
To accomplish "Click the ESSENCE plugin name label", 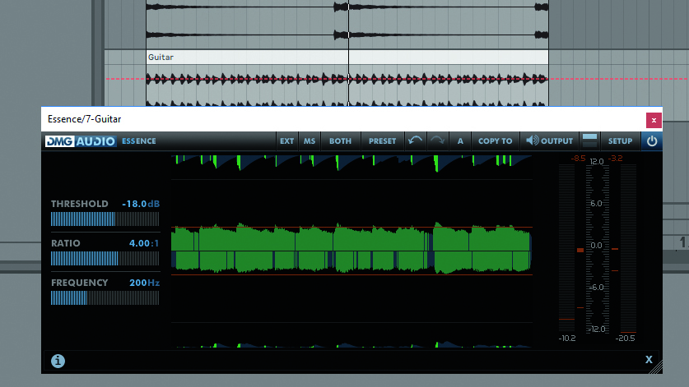I will click(x=139, y=141).
